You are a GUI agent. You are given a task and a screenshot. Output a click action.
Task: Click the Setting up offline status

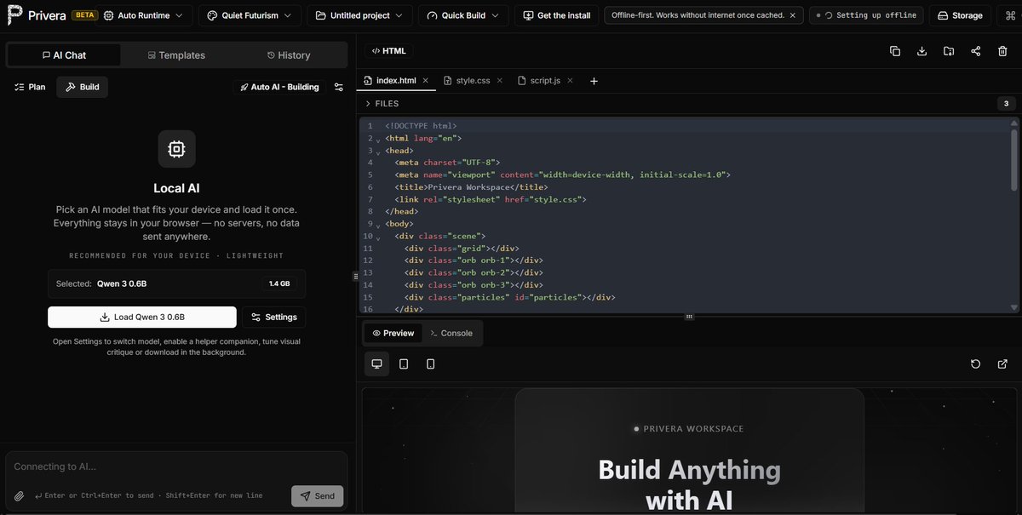click(x=866, y=15)
